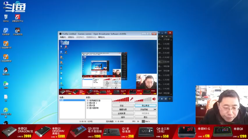Open the 斗鱼直播管家 desktop shortcut
Viewport: 248px width, 139px height.
coord(6,58)
